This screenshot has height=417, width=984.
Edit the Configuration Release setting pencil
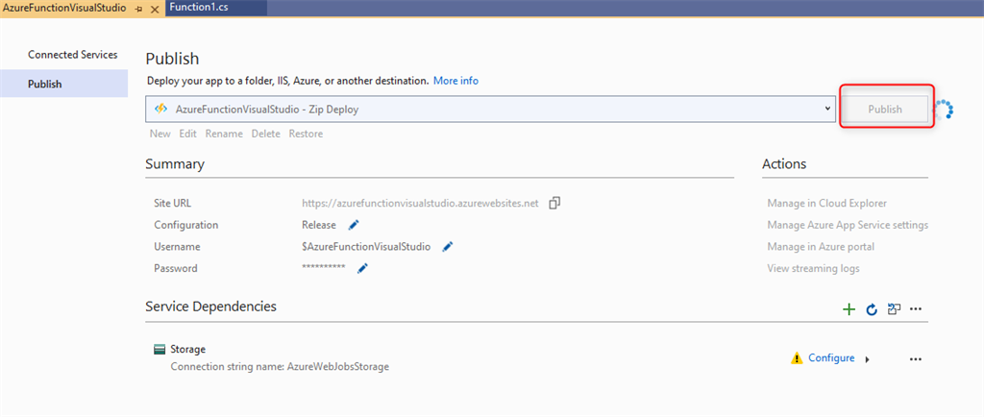point(354,225)
